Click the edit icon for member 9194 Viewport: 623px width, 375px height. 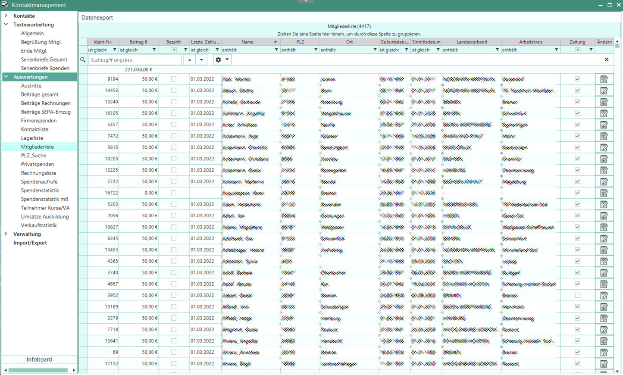(604, 79)
